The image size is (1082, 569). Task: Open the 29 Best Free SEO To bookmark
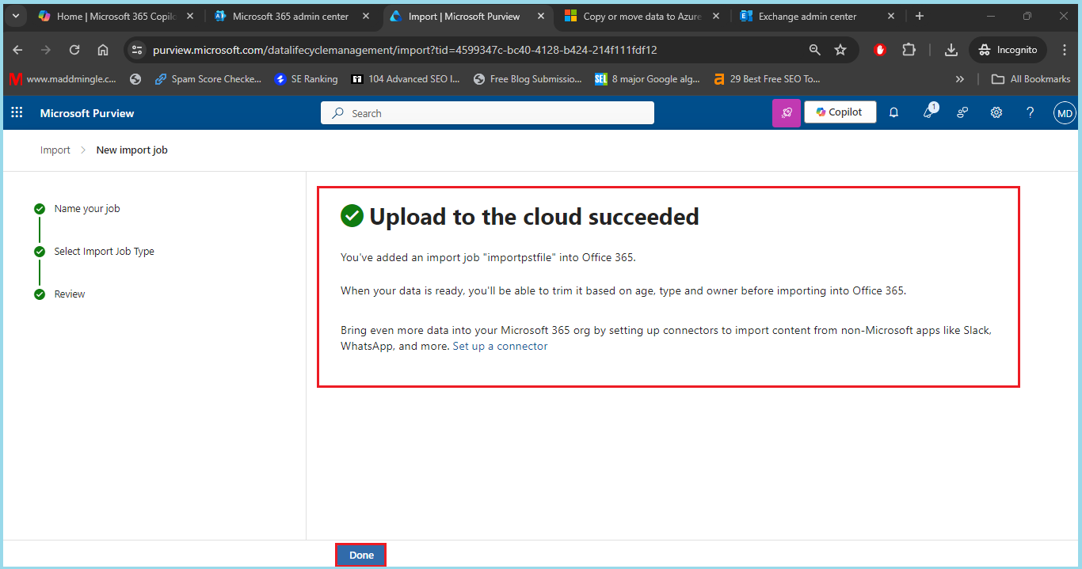pos(767,79)
